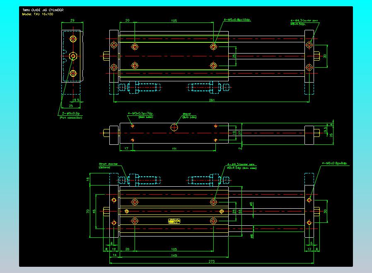Select the '2-M5x0.8p' port callout text
372x273 pixels.
(71, 113)
